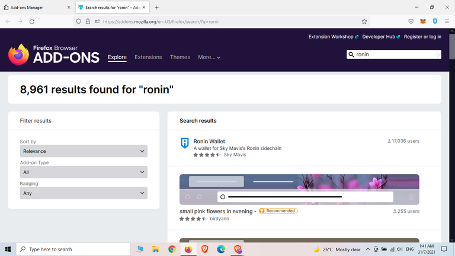Click the add-ons search input field with ronin
This screenshot has width=455, height=256.
(394, 55)
